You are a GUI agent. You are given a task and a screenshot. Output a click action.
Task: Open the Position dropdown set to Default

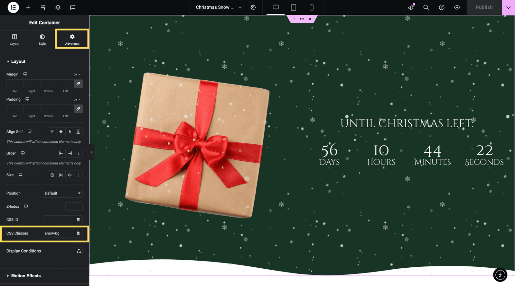click(x=63, y=193)
